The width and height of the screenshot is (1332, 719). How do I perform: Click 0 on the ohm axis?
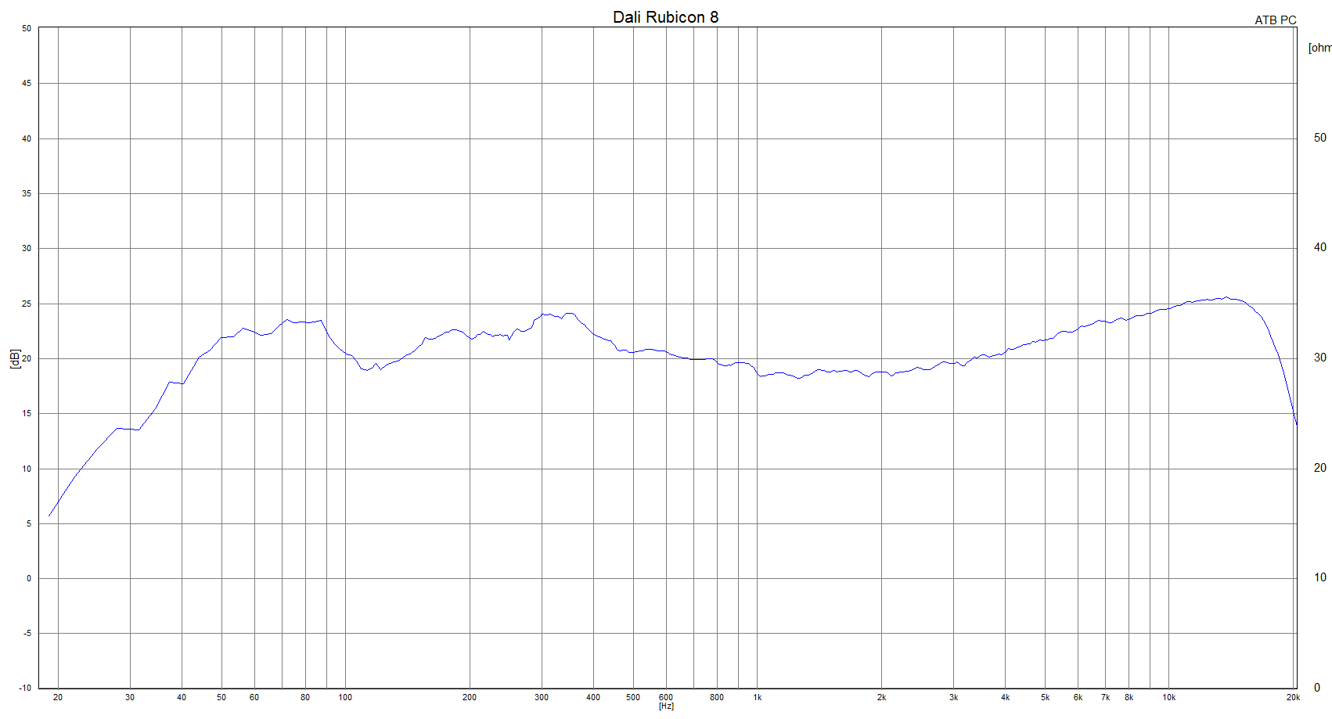coord(1317,688)
